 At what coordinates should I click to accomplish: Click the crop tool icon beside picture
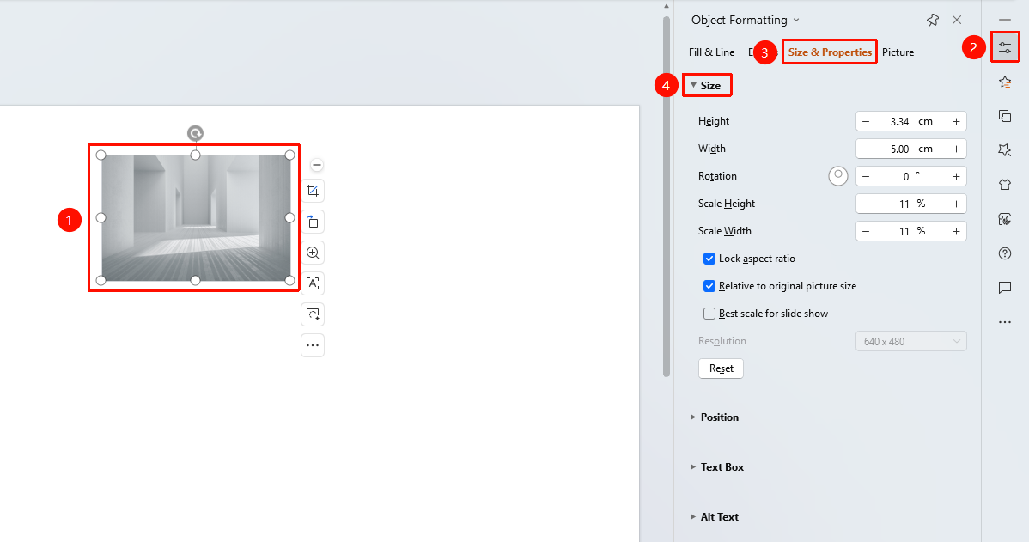(313, 191)
